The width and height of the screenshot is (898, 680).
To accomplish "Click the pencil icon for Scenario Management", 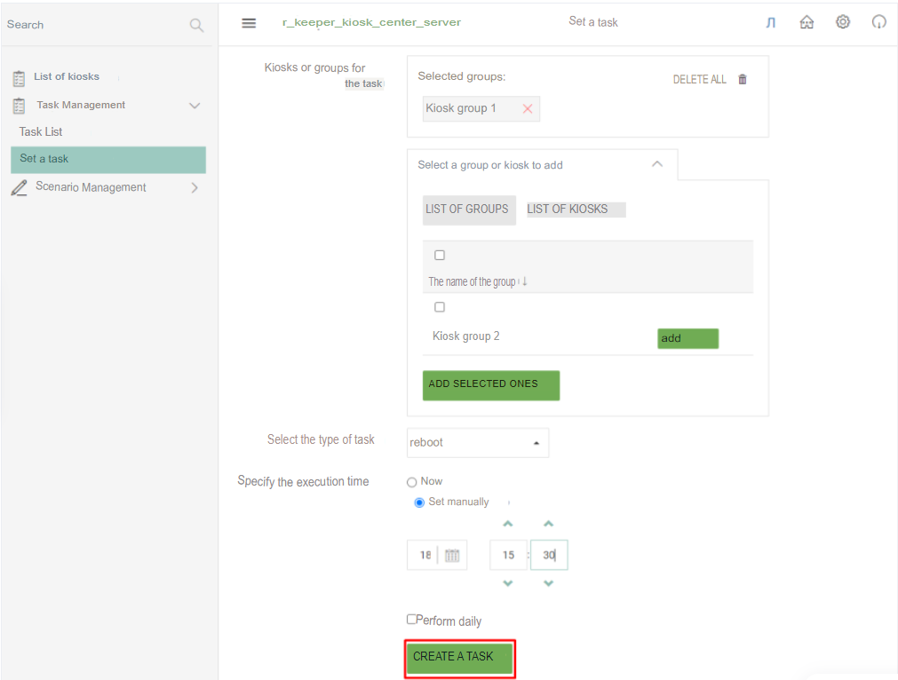I will click(x=19, y=187).
